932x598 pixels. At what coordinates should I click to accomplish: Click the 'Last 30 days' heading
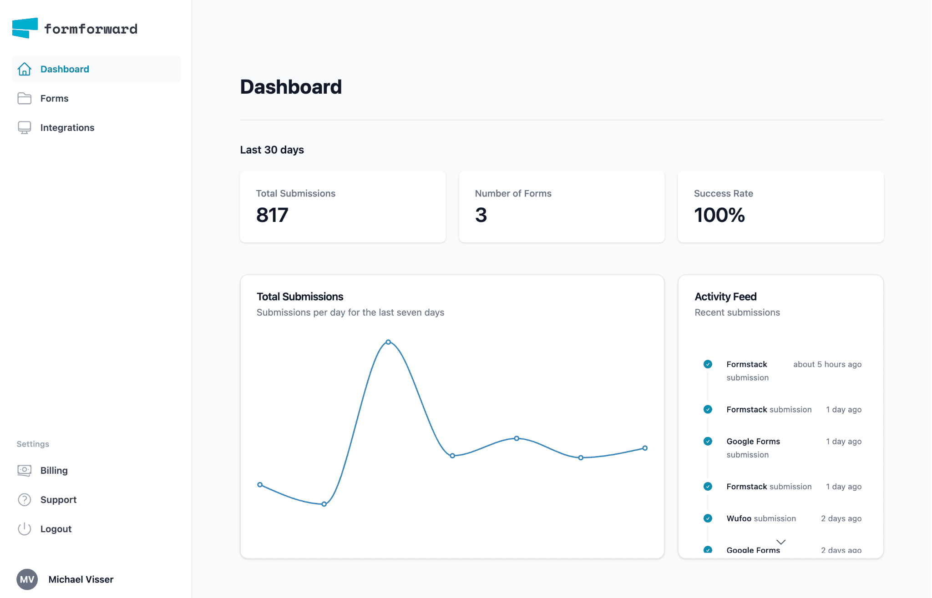click(x=272, y=150)
